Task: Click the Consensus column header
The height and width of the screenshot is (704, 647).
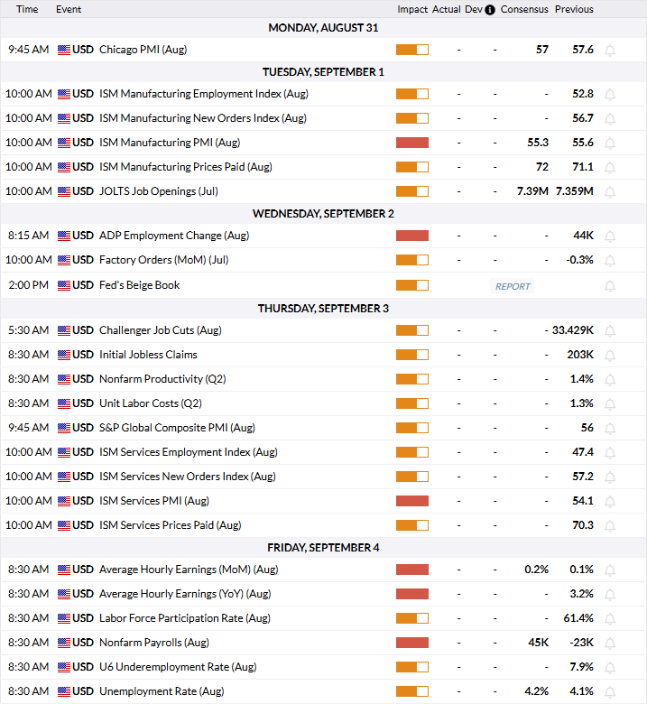Action: (x=524, y=9)
